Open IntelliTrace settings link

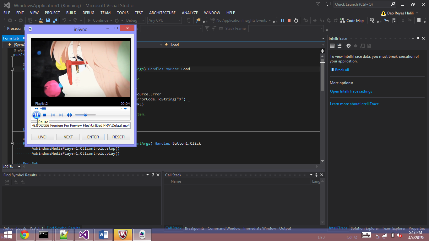click(351, 91)
